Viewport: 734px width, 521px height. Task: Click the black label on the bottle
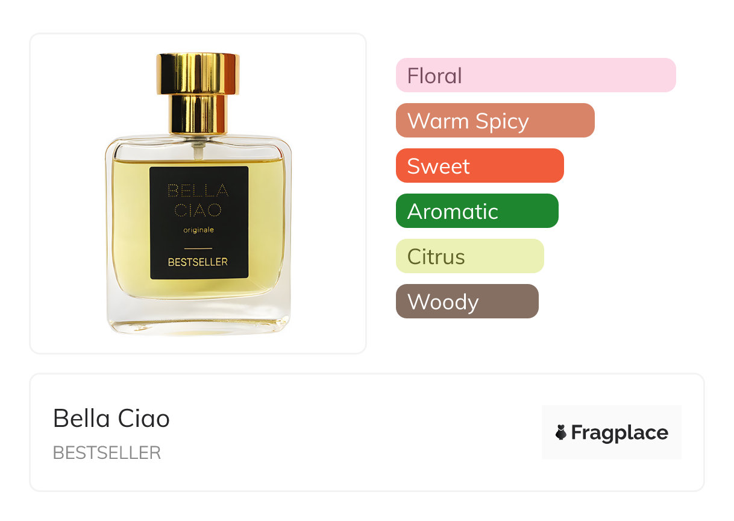click(199, 223)
